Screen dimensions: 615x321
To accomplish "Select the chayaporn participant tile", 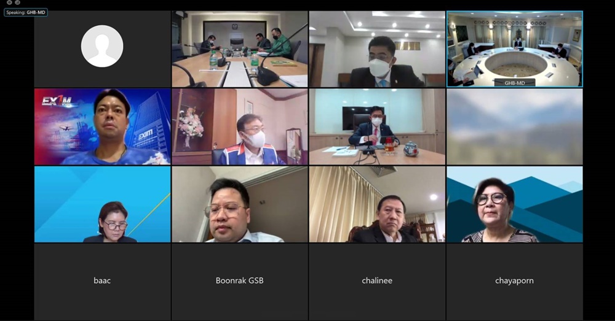I will (x=515, y=281).
